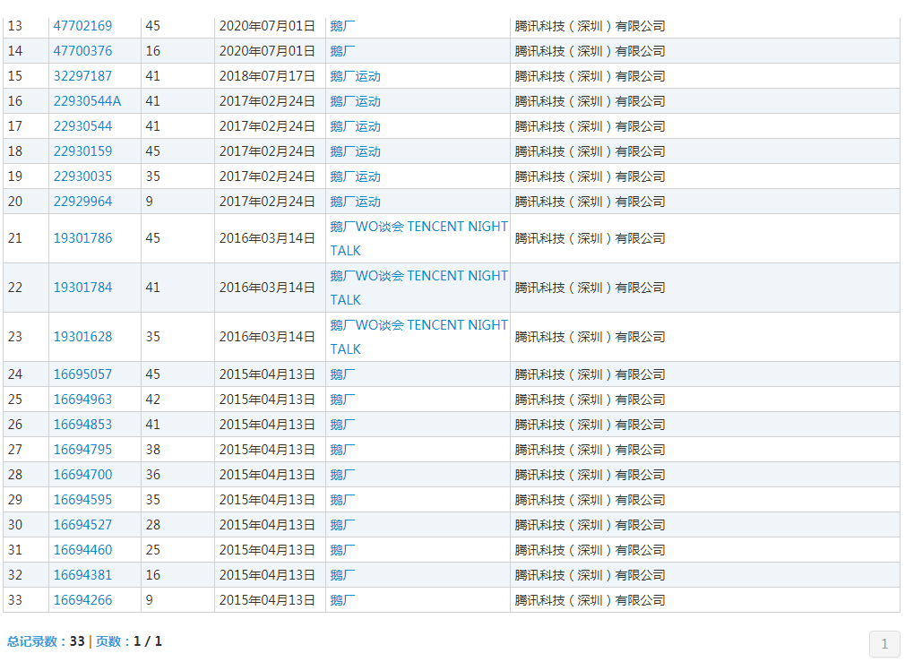The height and width of the screenshot is (662, 905).
Task: Select class number 38 in row 27
Action: 153,450
